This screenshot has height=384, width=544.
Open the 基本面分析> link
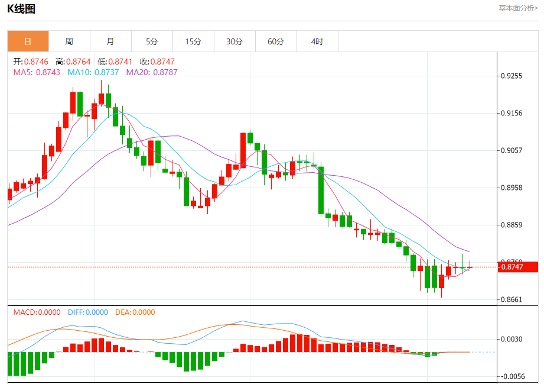tap(519, 8)
